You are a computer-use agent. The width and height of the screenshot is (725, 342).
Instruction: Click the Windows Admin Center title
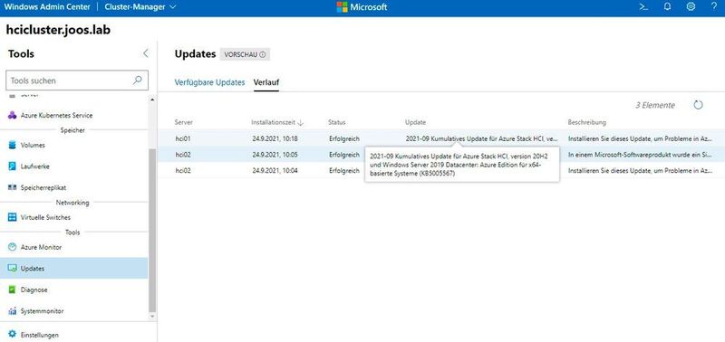pos(47,7)
